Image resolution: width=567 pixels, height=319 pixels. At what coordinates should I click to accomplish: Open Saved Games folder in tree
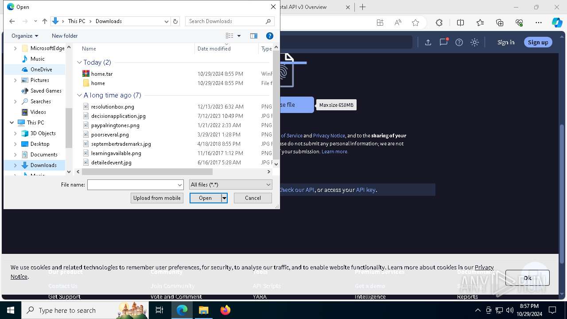coord(46,91)
